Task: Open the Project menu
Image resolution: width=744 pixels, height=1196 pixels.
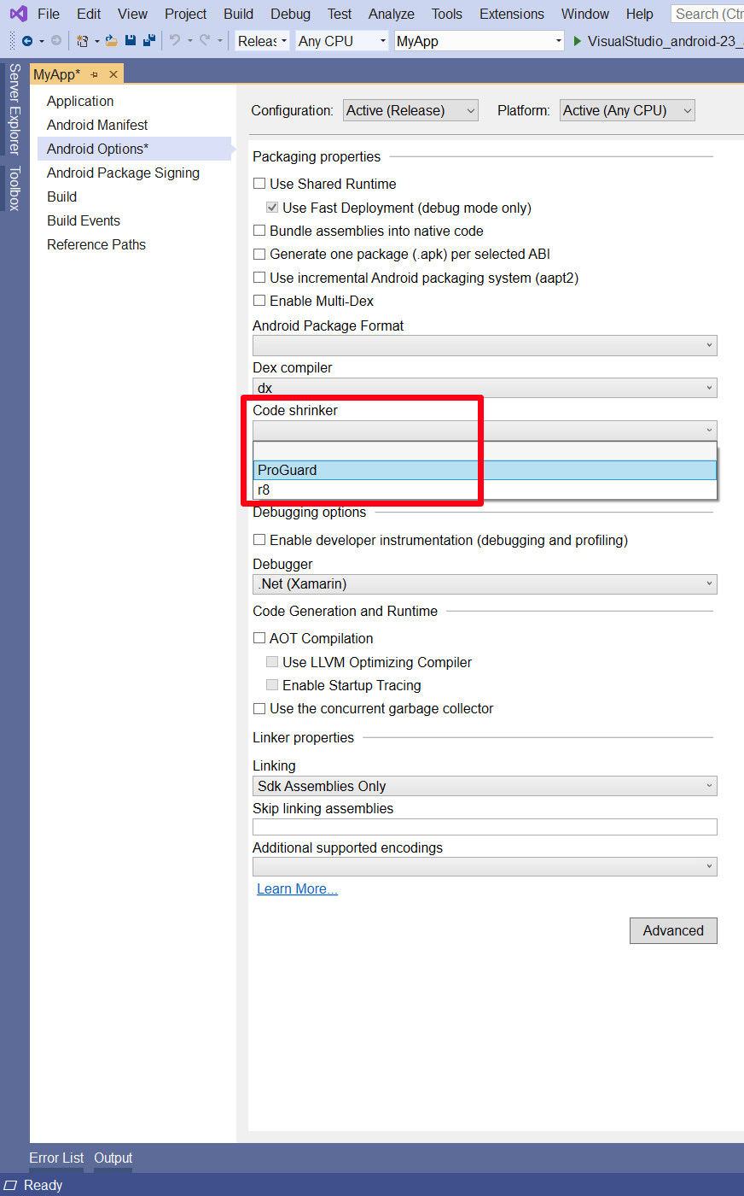Action: [185, 14]
